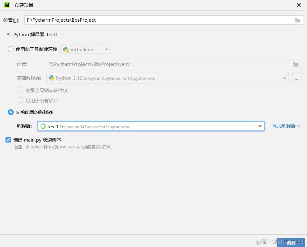The width and height of the screenshot is (307, 247).
Task: Expand 添加解释器 dropdown link
Action: tap(286, 126)
